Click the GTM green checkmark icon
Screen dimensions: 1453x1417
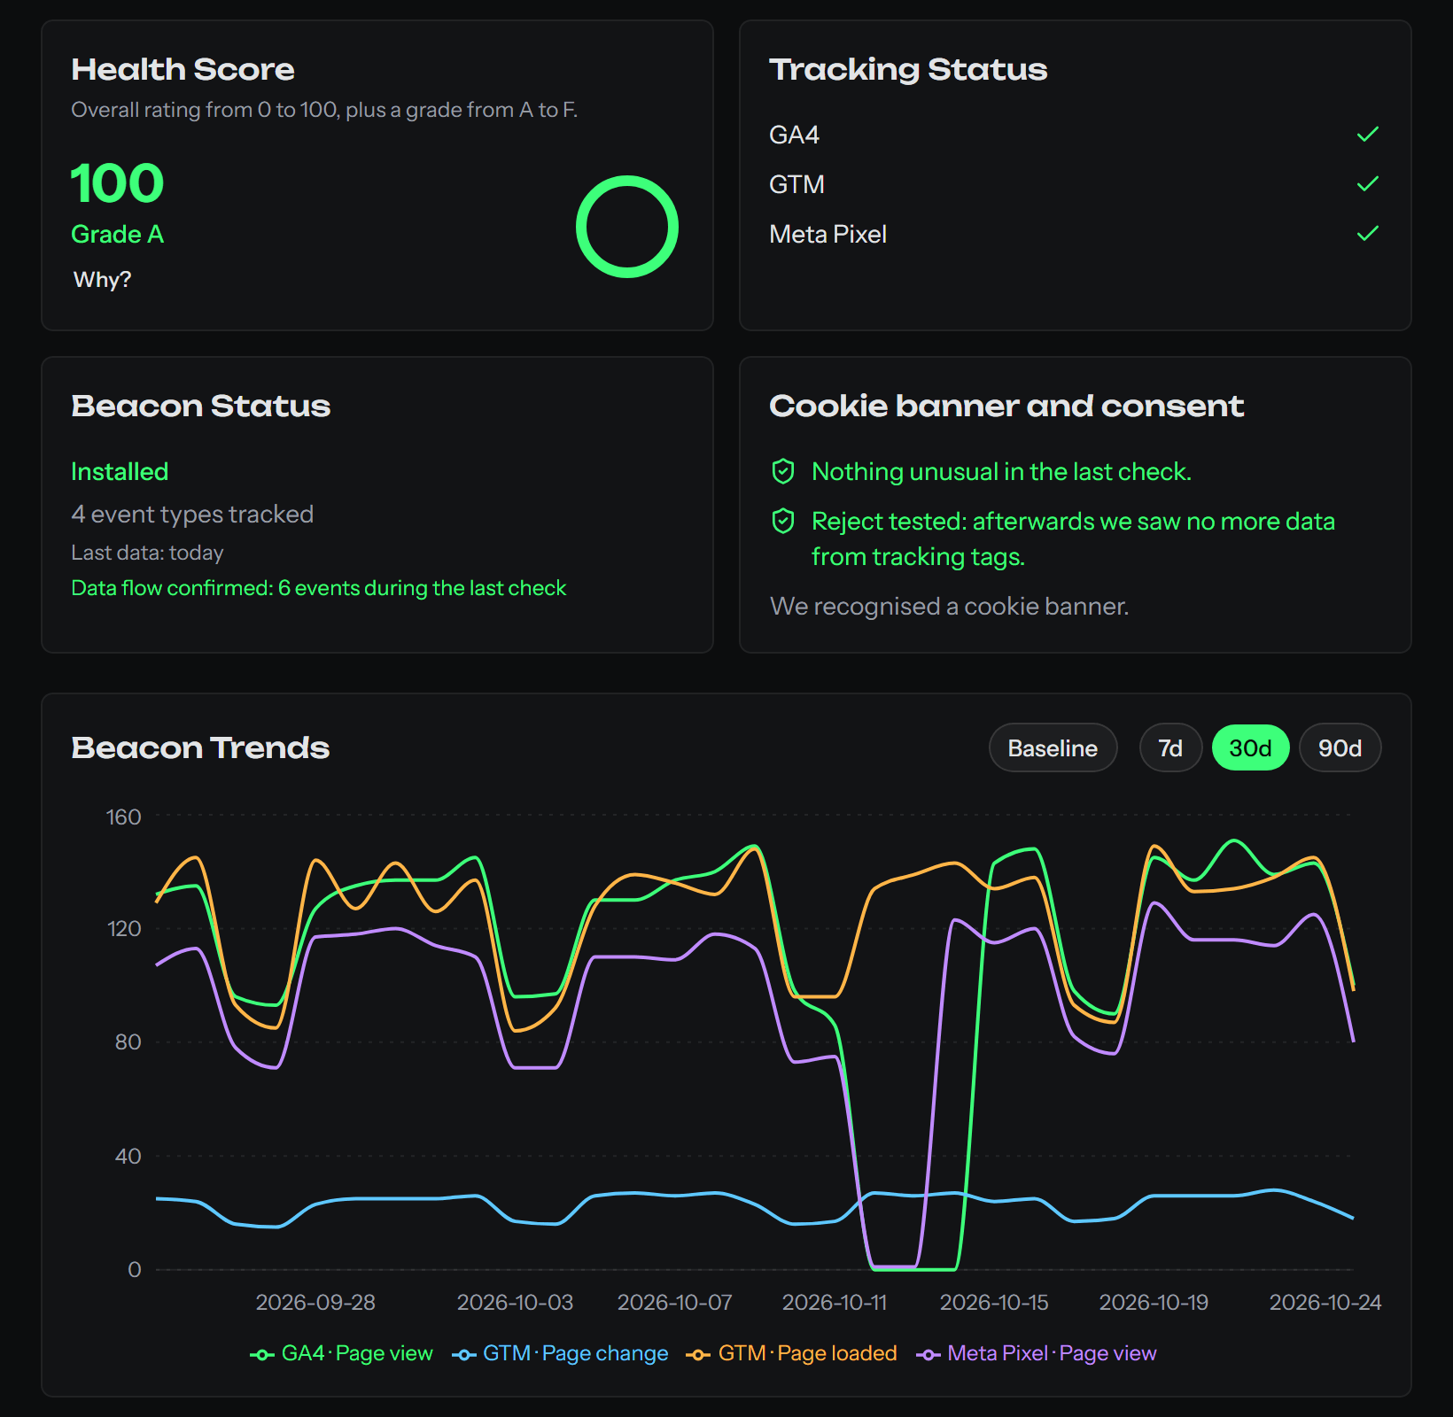pyautogui.click(x=1368, y=184)
